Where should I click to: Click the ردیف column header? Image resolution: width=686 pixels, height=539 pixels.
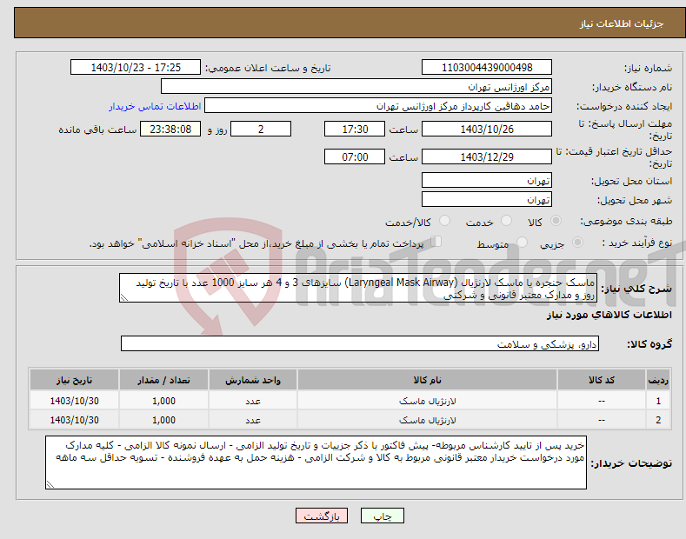(x=658, y=380)
